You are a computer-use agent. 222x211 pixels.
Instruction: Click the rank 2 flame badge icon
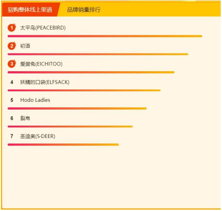[12, 46]
